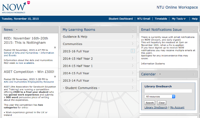Click the chevron for 2013-14 Full Year
This screenshot has height=118, width=200.
[x=133, y=80]
